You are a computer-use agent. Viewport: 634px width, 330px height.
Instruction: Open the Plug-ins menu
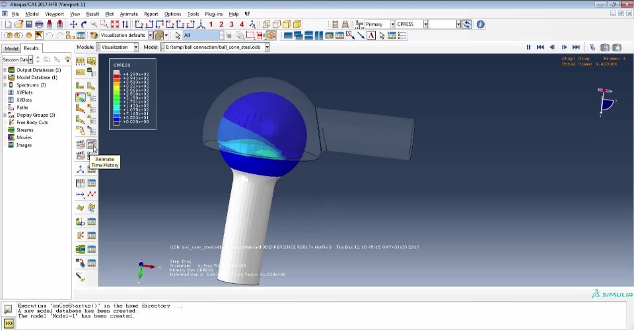pyautogui.click(x=214, y=14)
